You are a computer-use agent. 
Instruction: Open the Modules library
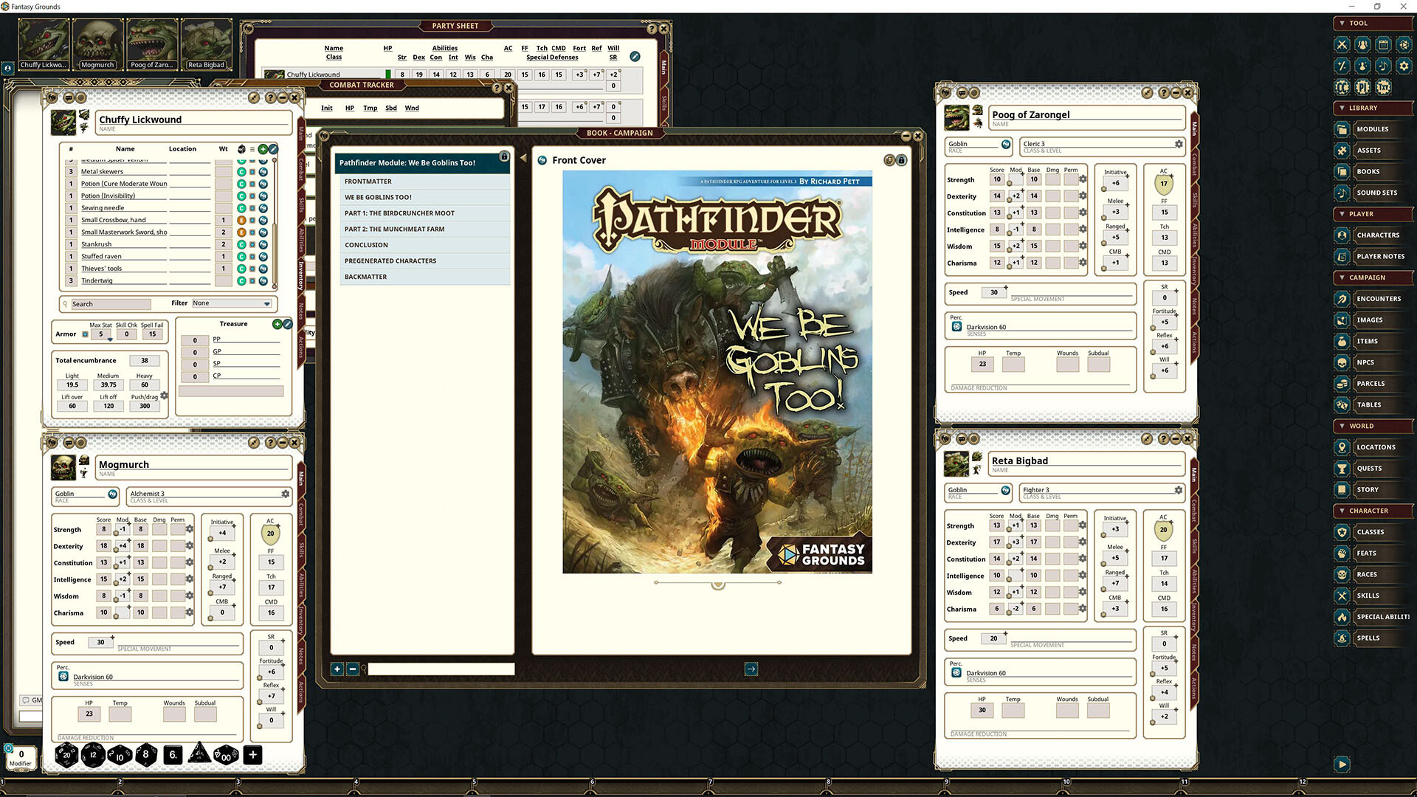click(x=1372, y=129)
